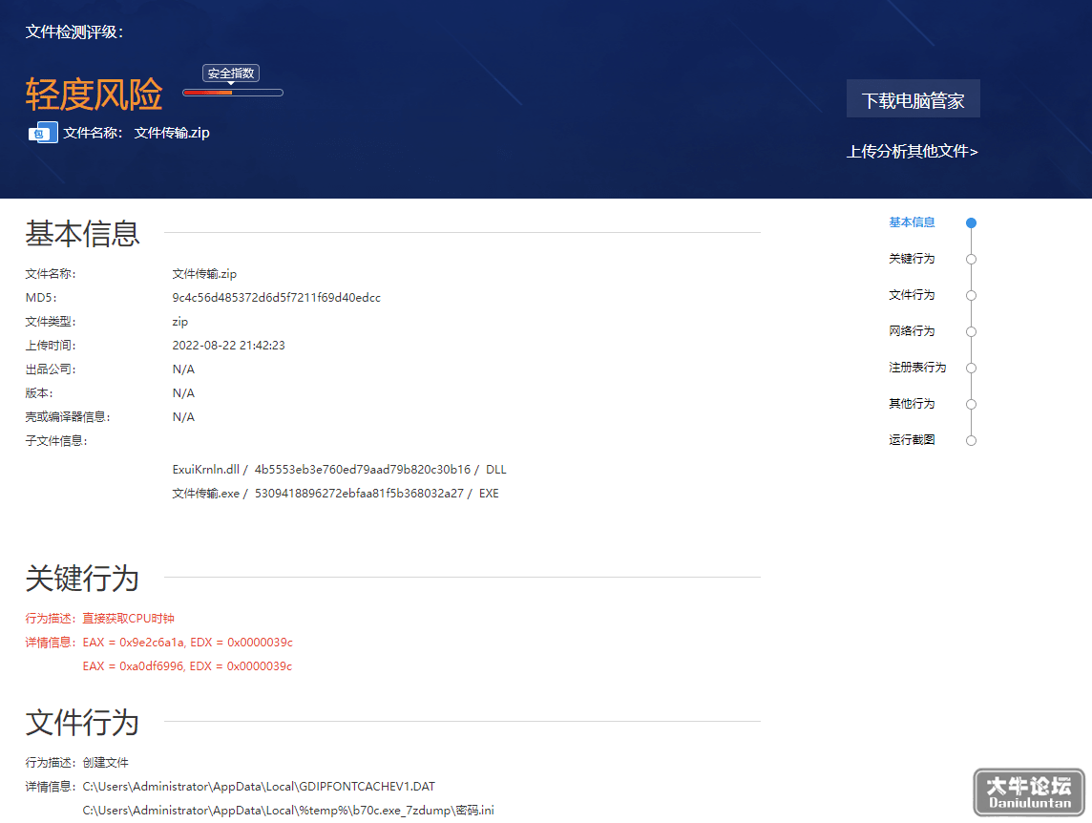Screen dimensions: 1092x823
Task: Click the red safety index bar
Action: coord(233,93)
